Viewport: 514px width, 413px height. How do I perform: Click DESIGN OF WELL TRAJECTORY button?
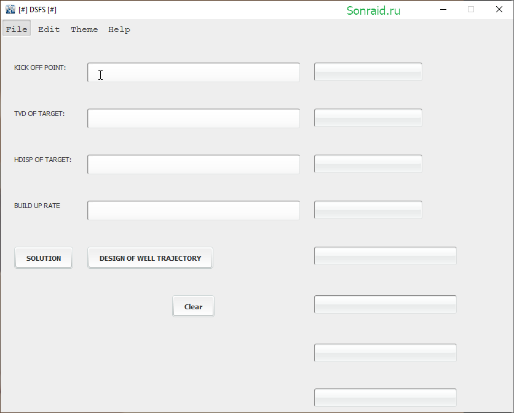(x=150, y=258)
